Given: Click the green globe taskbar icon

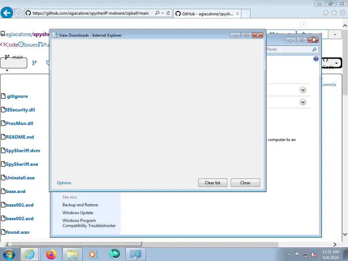Looking at the screenshot, I should [x=115, y=254].
